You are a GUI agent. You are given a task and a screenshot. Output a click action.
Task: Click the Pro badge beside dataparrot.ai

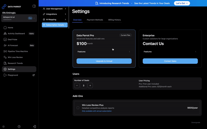click(x=30, y=18)
